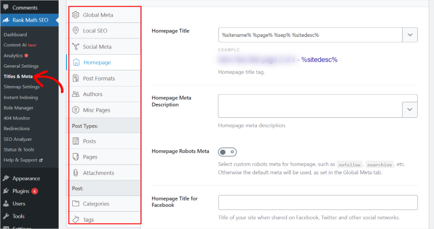The width and height of the screenshot is (434, 229).
Task: Open the Local SEO tab
Action: click(x=104, y=31)
